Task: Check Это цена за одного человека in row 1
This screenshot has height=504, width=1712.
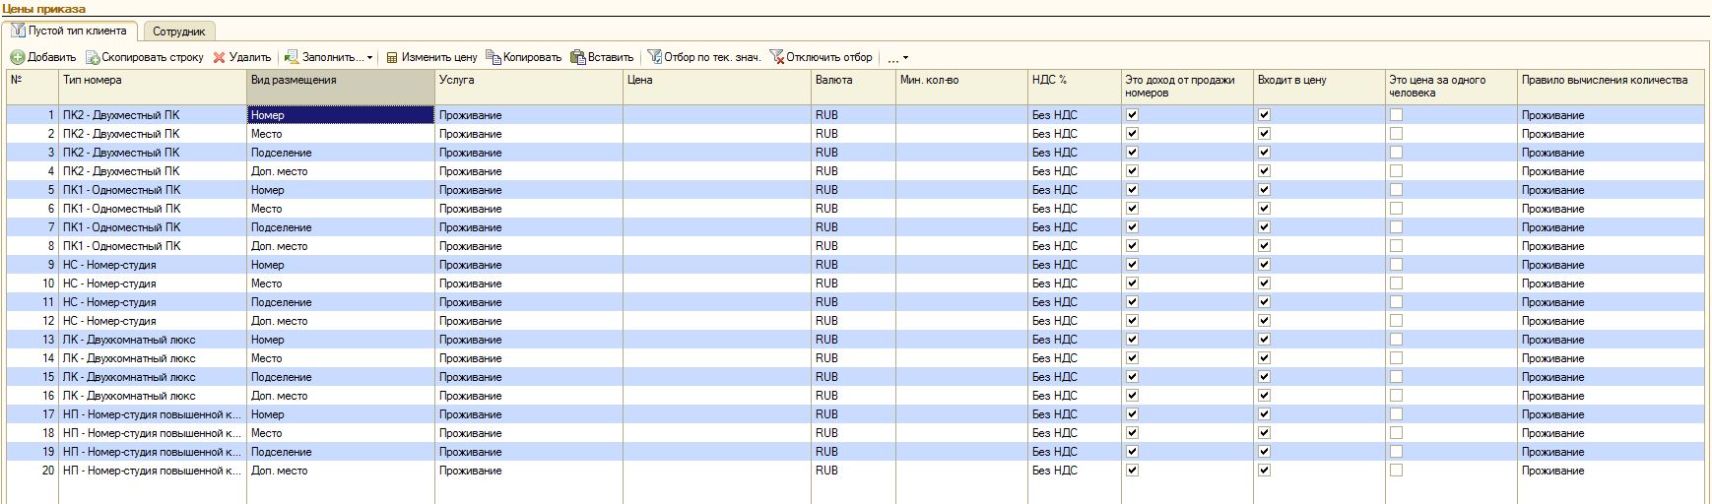Action: coord(1396,115)
